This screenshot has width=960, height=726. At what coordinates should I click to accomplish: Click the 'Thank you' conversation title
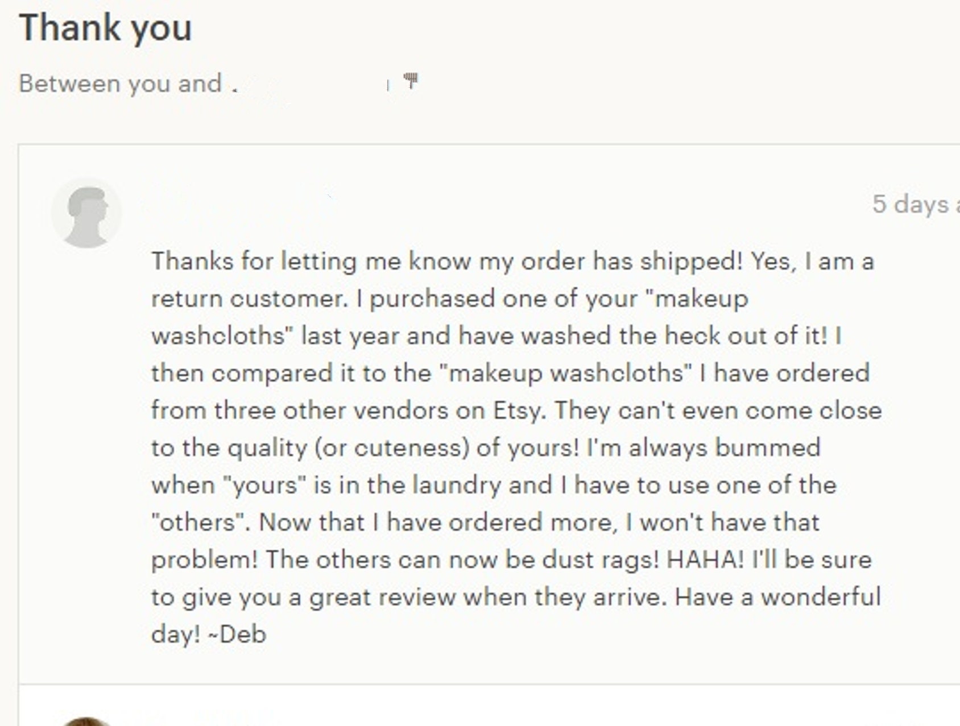coord(105,28)
